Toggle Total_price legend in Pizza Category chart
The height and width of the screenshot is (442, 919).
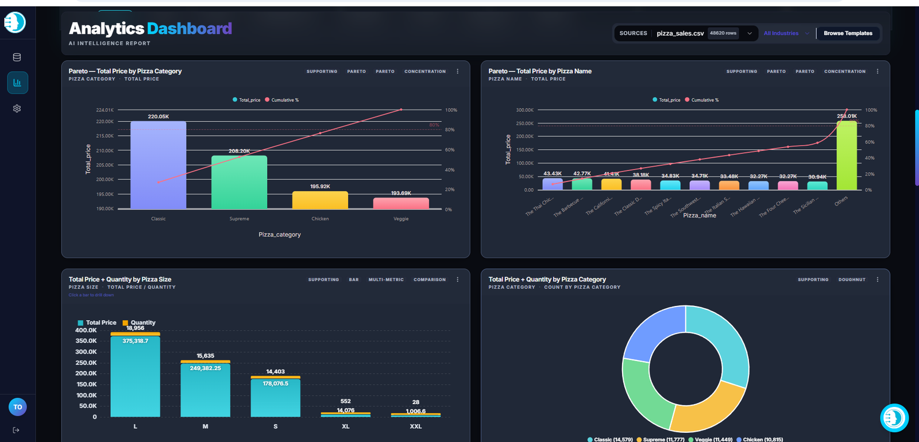[246, 100]
